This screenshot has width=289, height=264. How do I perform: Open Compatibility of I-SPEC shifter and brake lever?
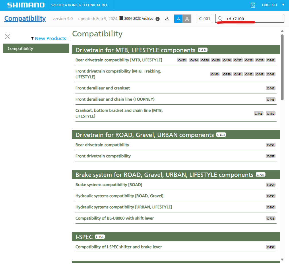pos(119,247)
